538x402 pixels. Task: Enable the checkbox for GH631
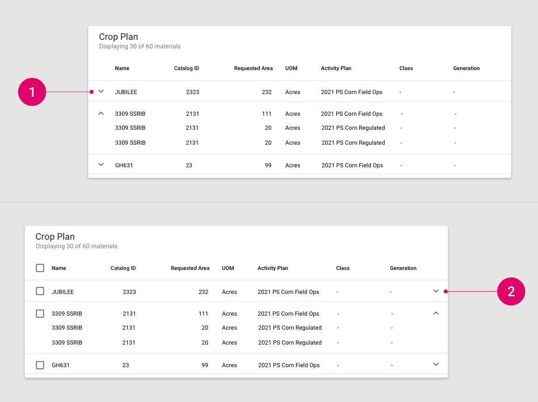pyautogui.click(x=40, y=365)
